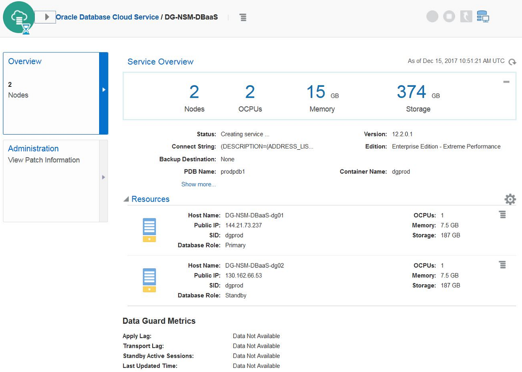Click the Service Overview heading
This screenshot has width=522, height=372.
click(x=161, y=62)
